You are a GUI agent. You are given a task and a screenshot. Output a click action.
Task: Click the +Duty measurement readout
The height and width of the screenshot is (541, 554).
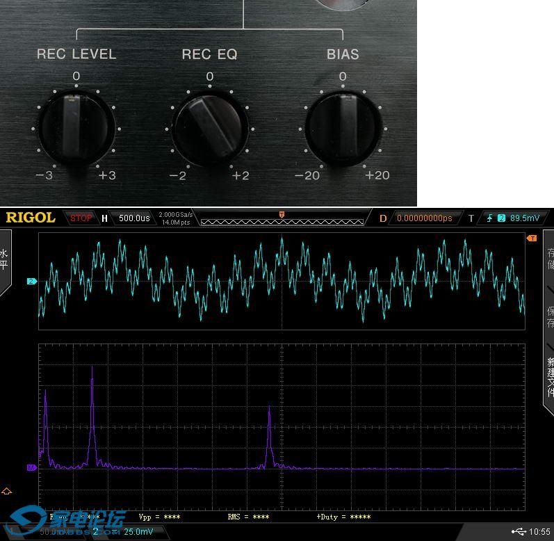coord(343,517)
